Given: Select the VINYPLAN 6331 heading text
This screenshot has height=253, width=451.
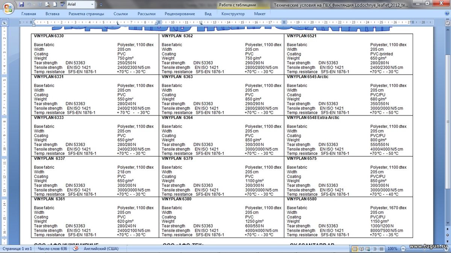Looking at the screenshot, I should tap(49, 77).
